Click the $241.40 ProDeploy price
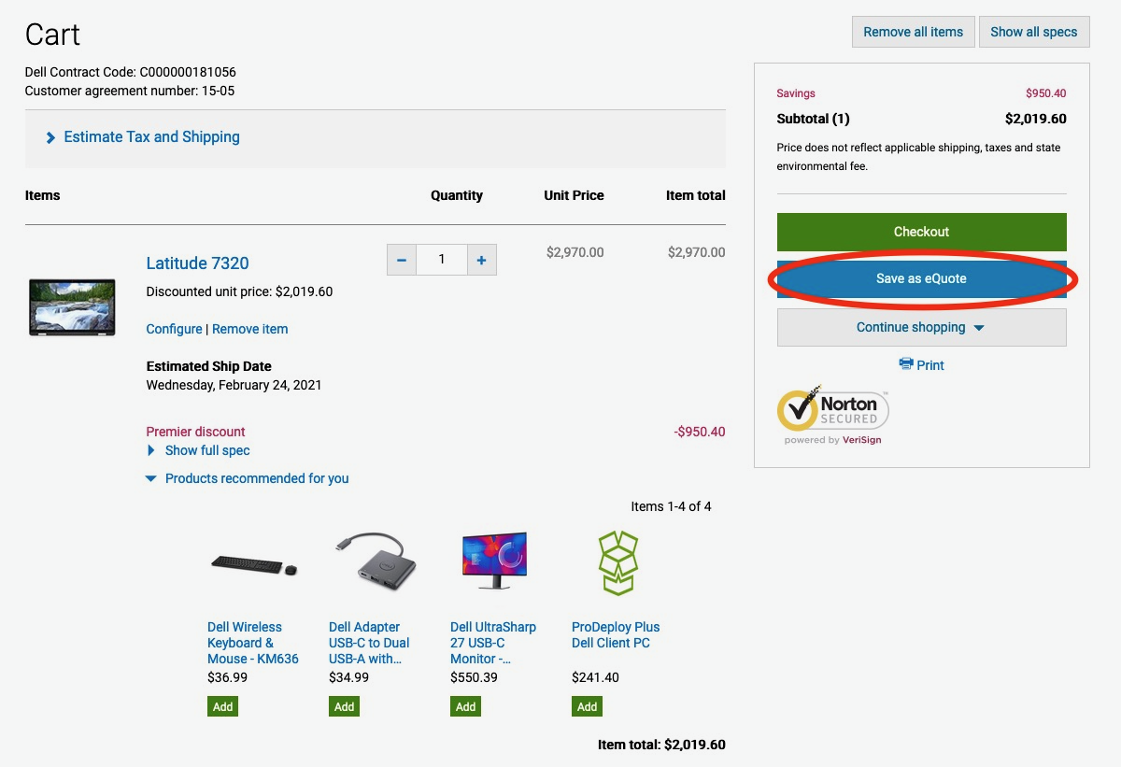Image resolution: width=1121 pixels, height=767 pixels. pos(595,677)
